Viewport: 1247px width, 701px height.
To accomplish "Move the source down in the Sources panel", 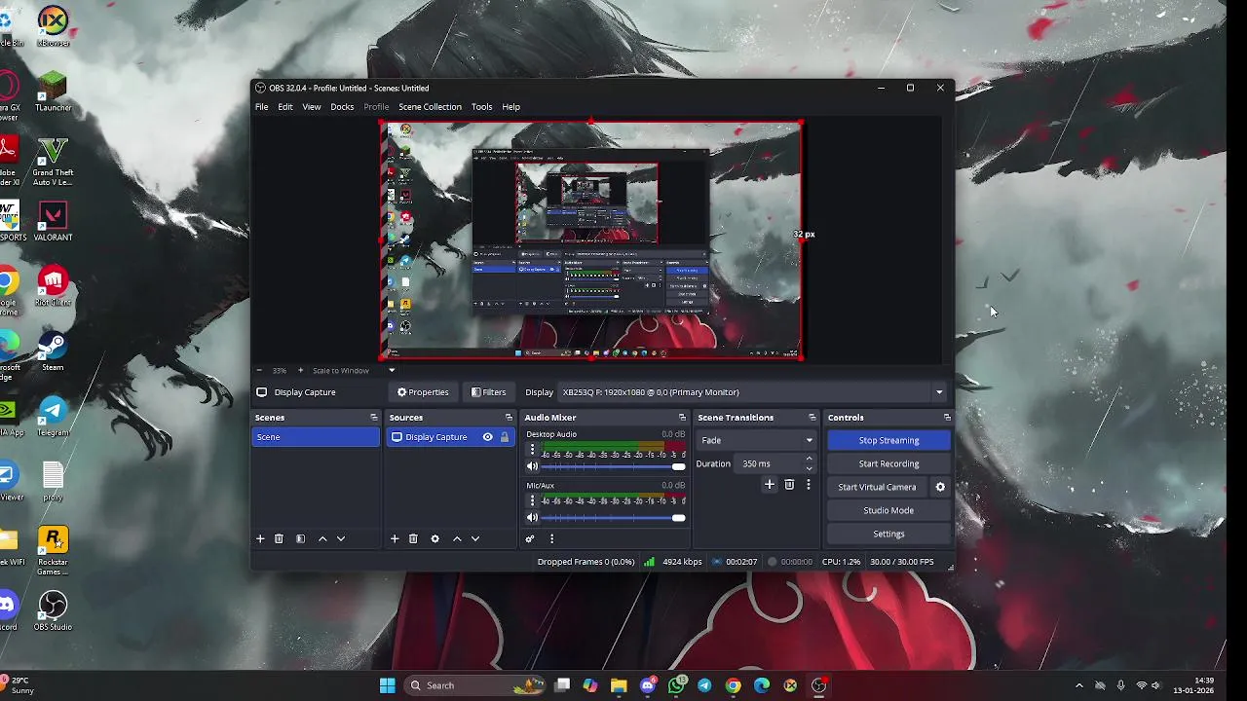I will point(475,538).
